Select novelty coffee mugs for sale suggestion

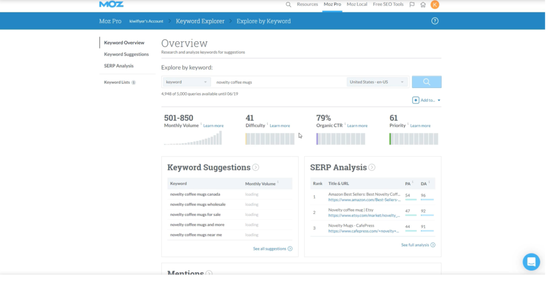point(196,215)
